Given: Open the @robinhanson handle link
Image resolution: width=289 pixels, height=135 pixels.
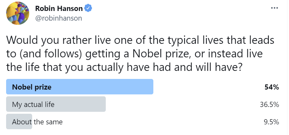Looking at the screenshot, I should click(59, 18).
